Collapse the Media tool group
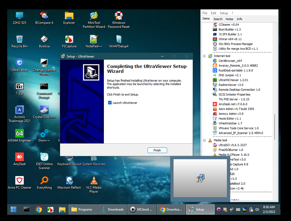Image resolution: width=291 pixels, height=221 pixels. pos(204,140)
